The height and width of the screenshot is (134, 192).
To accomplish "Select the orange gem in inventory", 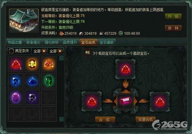I will coord(49,64).
